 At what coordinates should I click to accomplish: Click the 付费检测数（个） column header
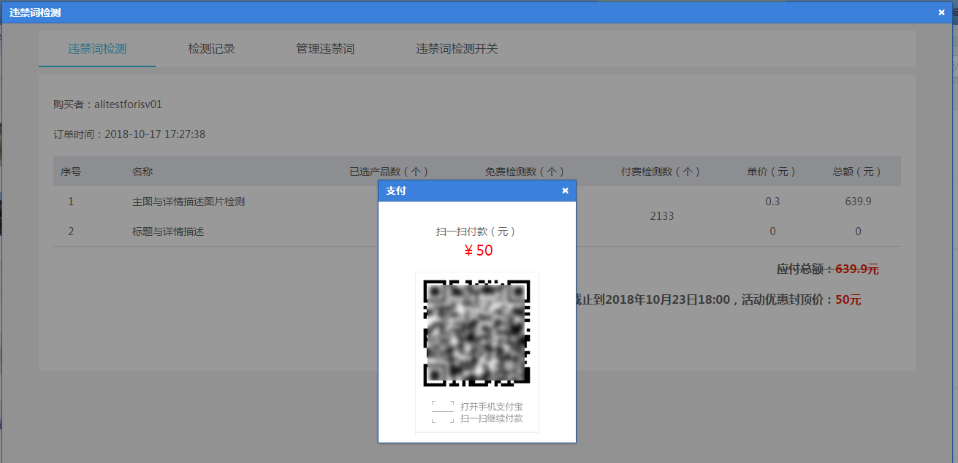[x=661, y=172]
